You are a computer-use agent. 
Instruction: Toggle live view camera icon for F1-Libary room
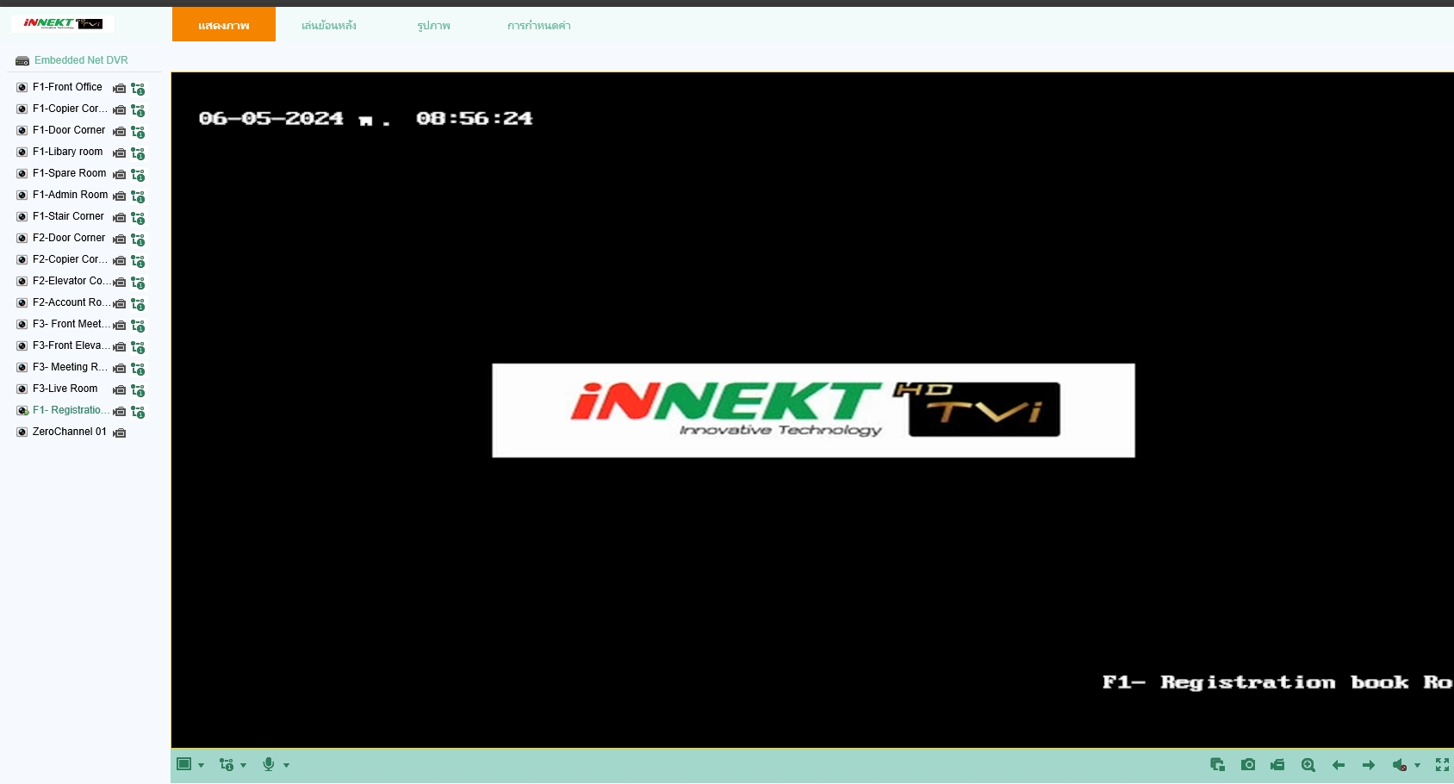(22, 152)
